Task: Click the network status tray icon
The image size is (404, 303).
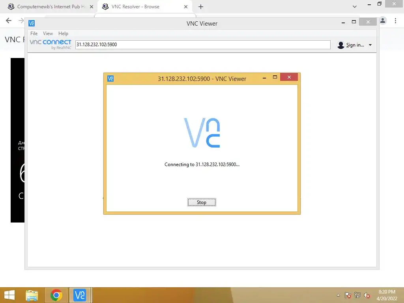Action: [357, 295]
